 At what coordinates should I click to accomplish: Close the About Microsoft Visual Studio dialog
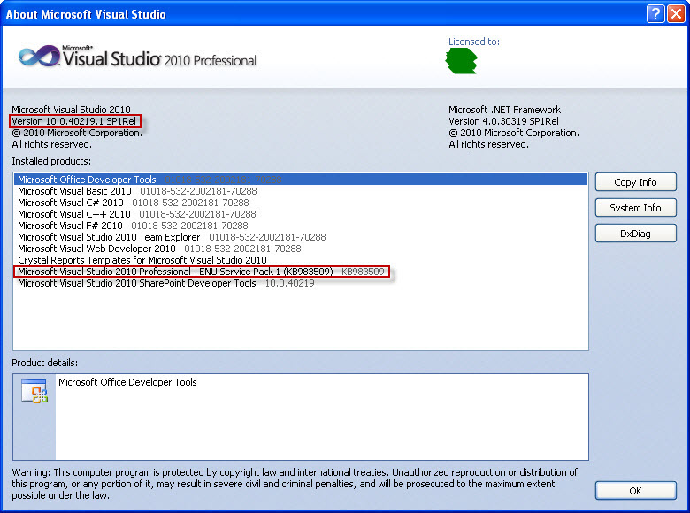677,13
